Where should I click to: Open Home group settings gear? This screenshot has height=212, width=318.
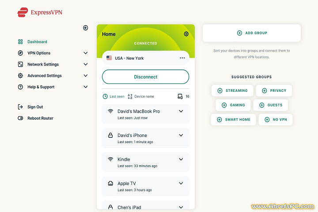(186, 34)
